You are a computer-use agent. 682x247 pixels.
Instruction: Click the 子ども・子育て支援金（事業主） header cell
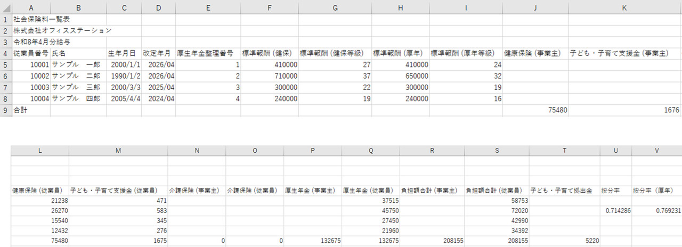pyautogui.click(x=625, y=53)
